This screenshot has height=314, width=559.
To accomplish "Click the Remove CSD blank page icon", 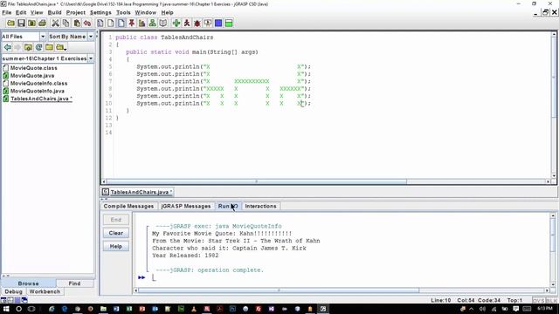I will [x=111, y=24].
